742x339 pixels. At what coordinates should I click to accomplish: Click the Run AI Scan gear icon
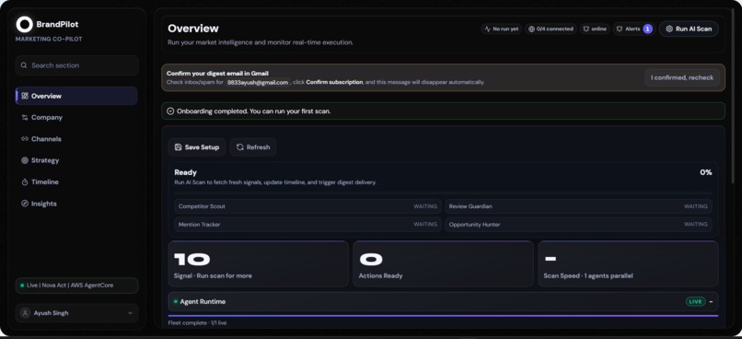tap(669, 29)
